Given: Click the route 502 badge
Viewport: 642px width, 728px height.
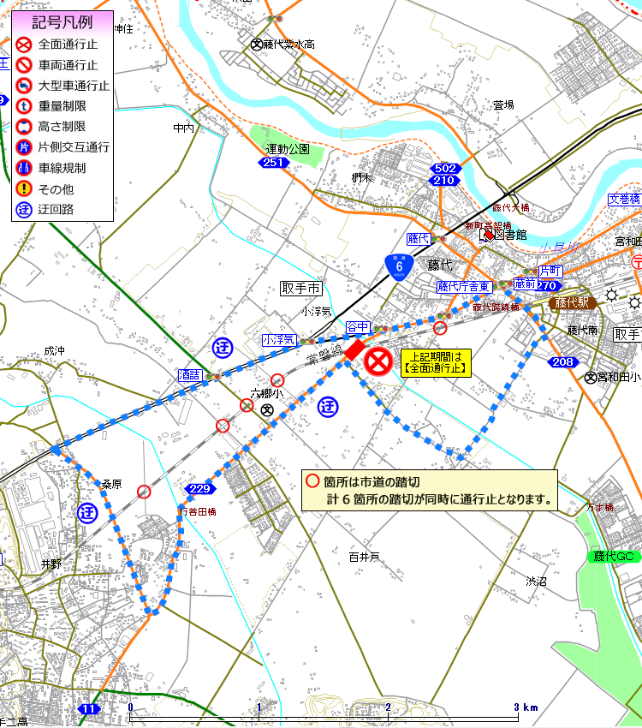Looking at the screenshot, I should coord(445,169).
